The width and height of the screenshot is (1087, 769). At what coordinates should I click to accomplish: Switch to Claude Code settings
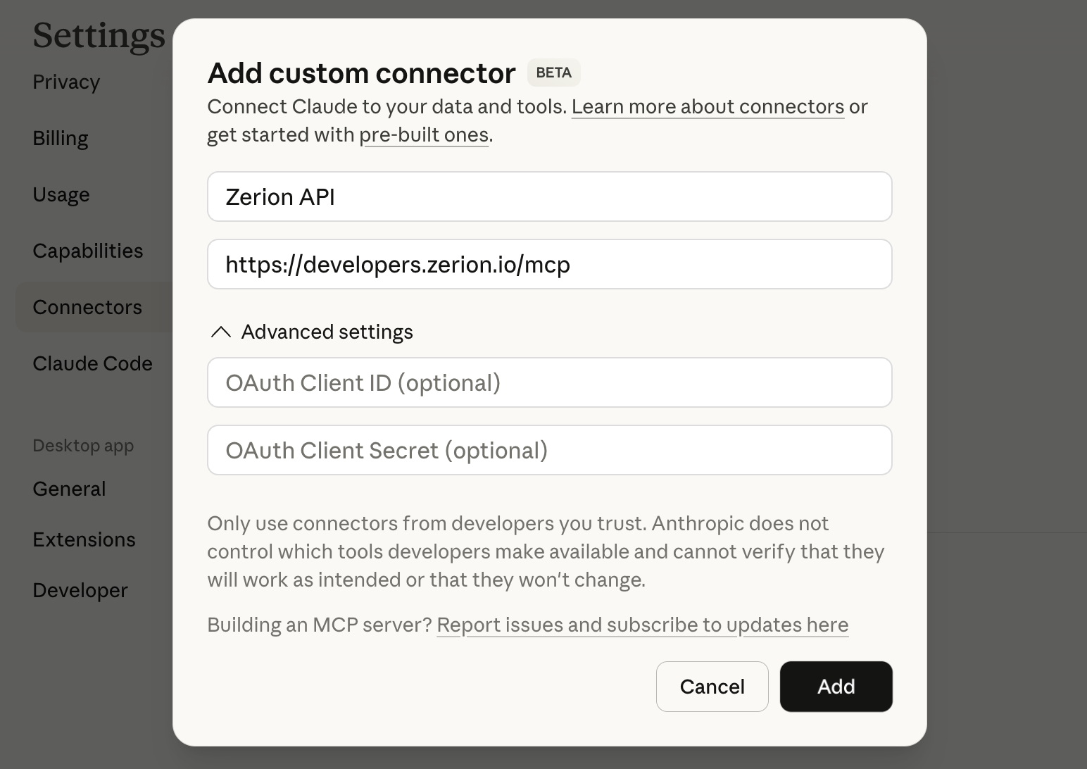[92, 364]
